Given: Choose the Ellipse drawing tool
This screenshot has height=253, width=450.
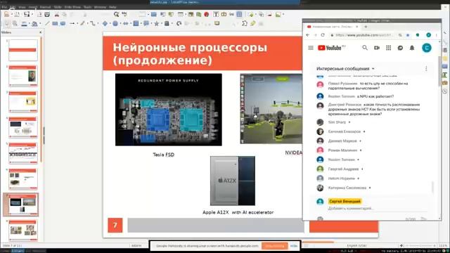Looking at the screenshot, I should click(63, 23).
